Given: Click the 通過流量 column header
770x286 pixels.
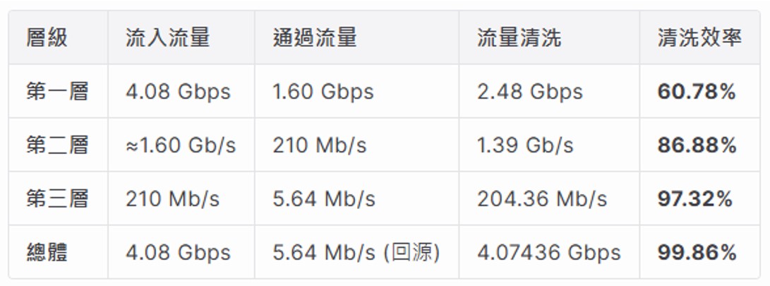Looking at the screenshot, I should [315, 37].
